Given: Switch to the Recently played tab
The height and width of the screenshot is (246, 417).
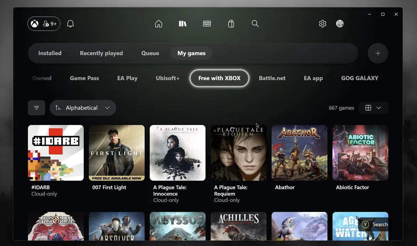Looking at the screenshot, I should pos(101,53).
